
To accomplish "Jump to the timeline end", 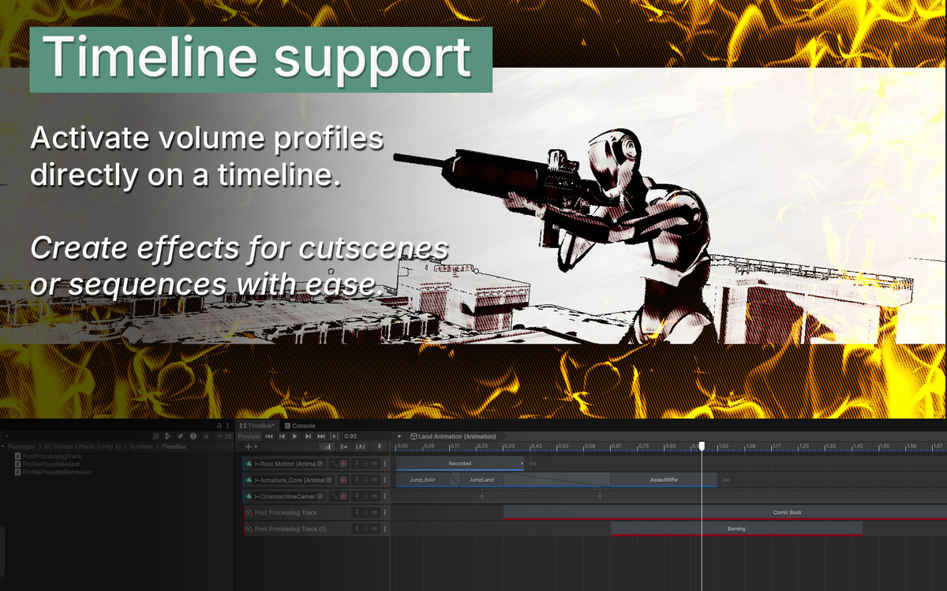I will pyautogui.click(x=321, y=437).
